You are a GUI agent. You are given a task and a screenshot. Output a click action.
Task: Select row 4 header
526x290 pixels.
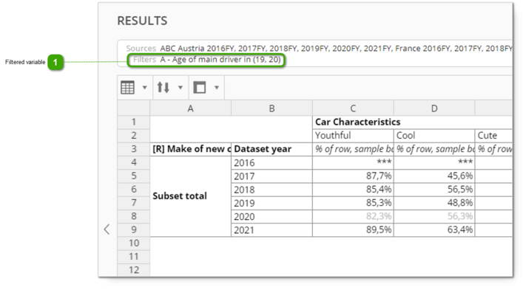(x=133, y=162)
